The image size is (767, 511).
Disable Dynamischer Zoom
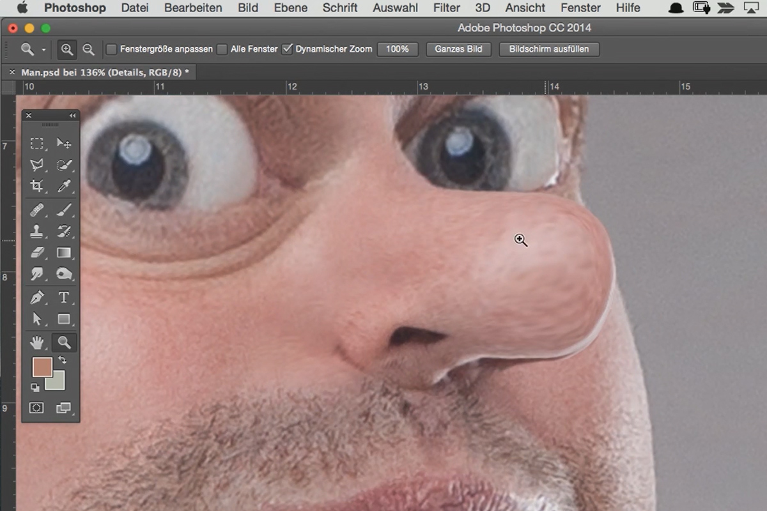pos(288,49)
